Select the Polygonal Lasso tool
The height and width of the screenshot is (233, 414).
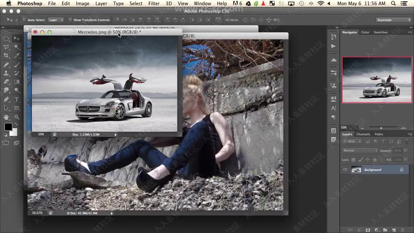coord(6,47)
